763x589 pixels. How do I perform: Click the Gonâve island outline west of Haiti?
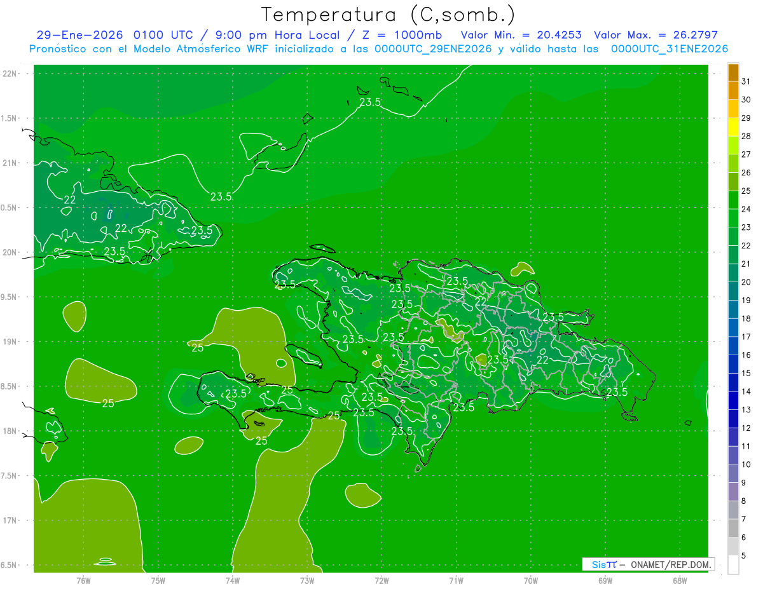pyautogui.click(x=303, y=355)
